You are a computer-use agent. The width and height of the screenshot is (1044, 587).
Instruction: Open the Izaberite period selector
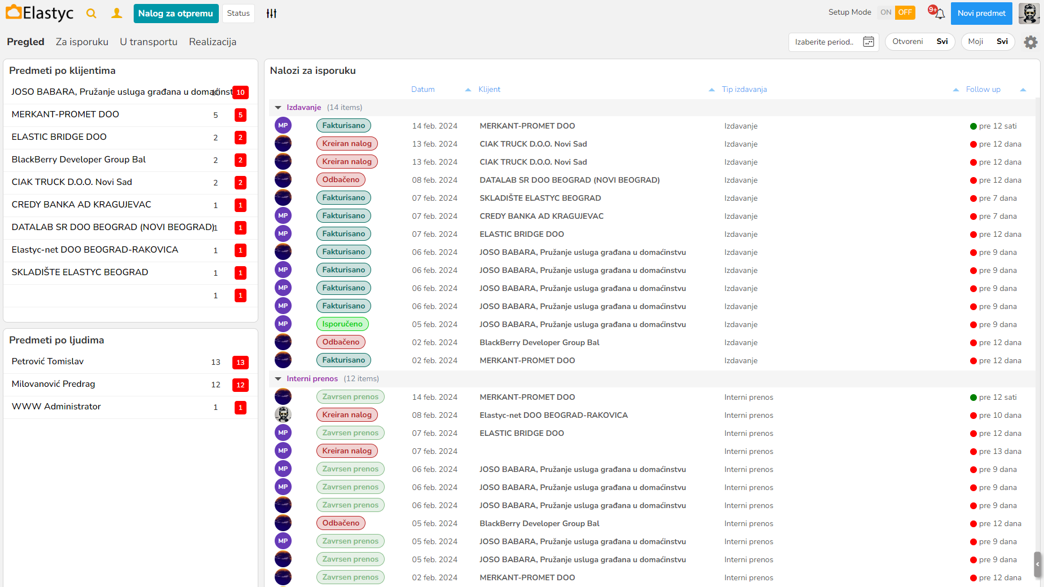[834, 42]
